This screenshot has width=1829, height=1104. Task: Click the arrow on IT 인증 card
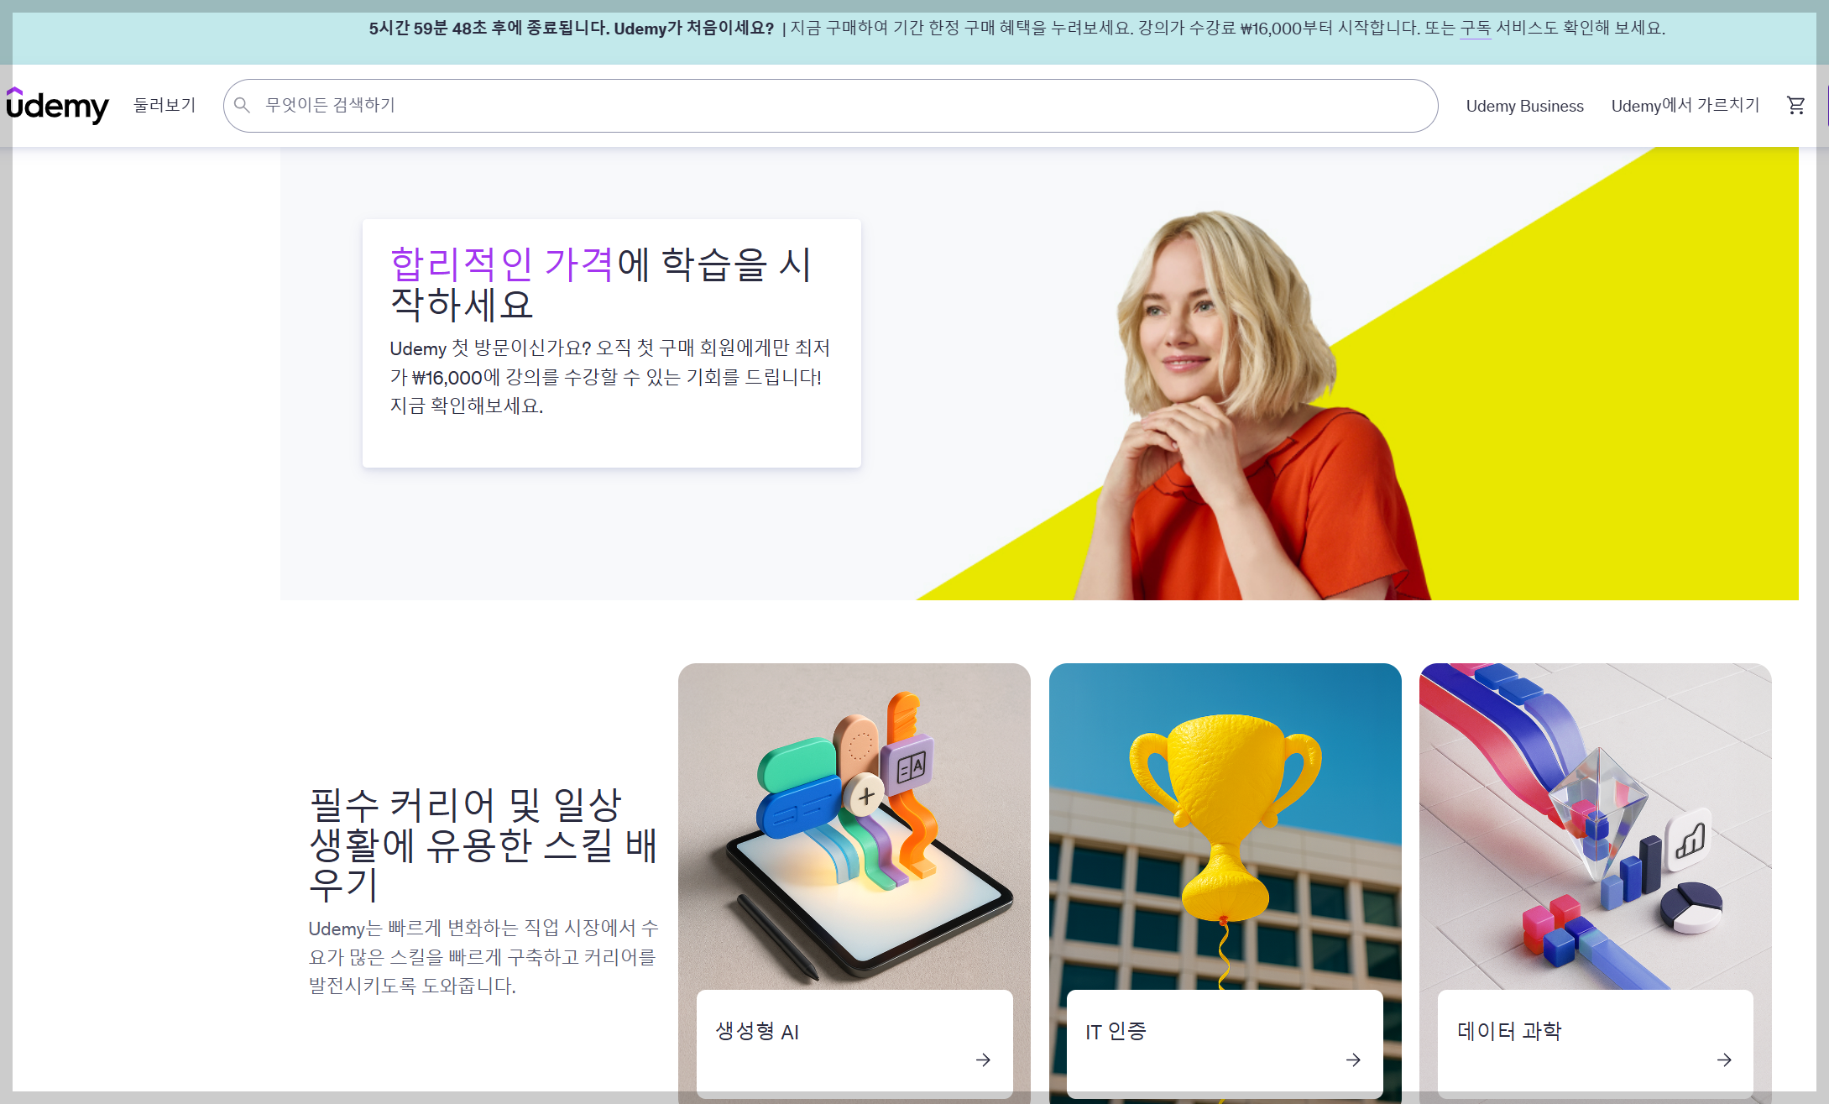pos(1353,1060)
